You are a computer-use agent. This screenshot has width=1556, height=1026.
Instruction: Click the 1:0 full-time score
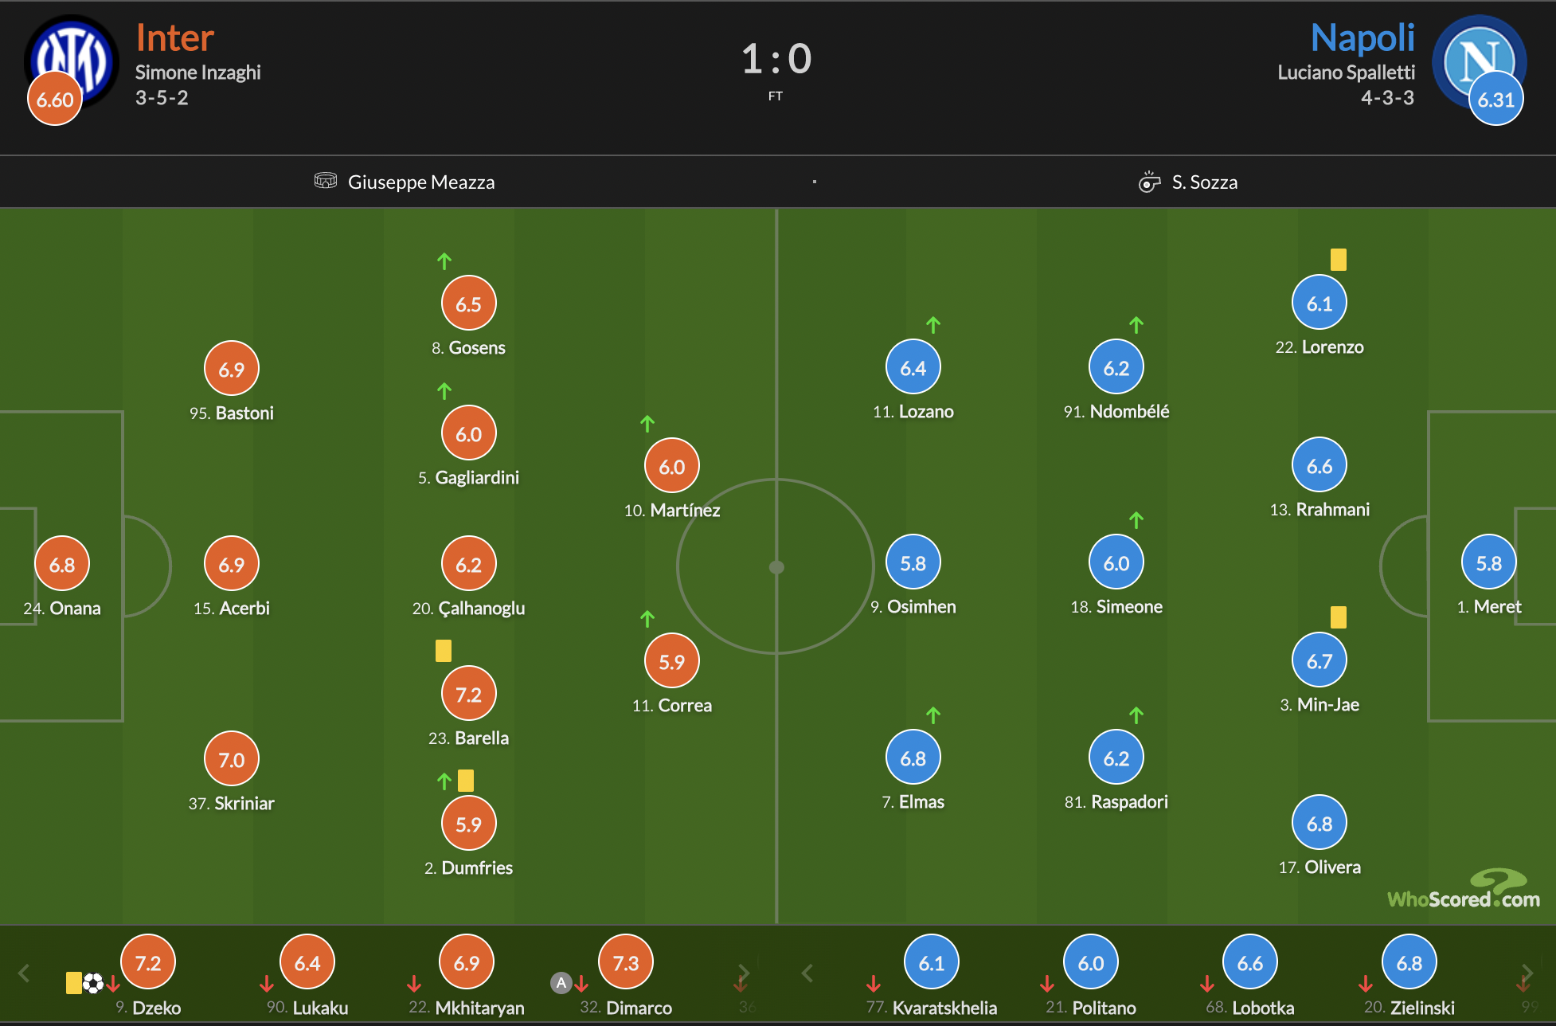point(776,59)
